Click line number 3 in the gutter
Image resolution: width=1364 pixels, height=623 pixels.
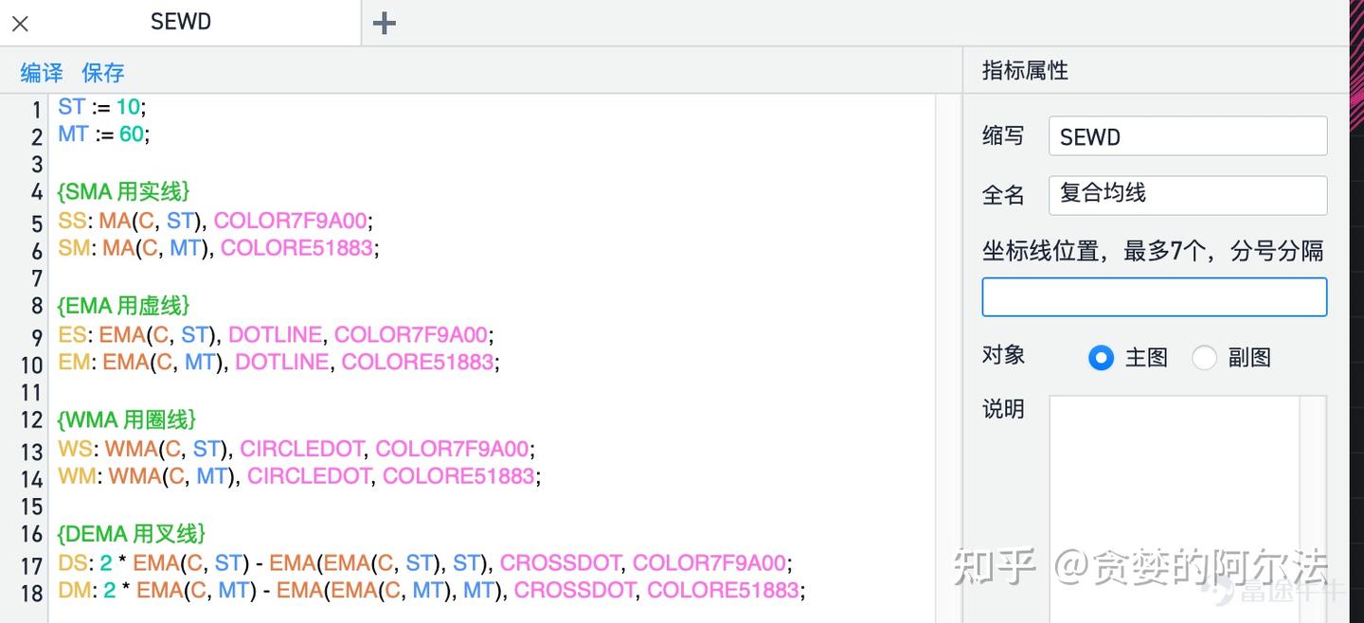pyautogui.click(x=37, y=165)
